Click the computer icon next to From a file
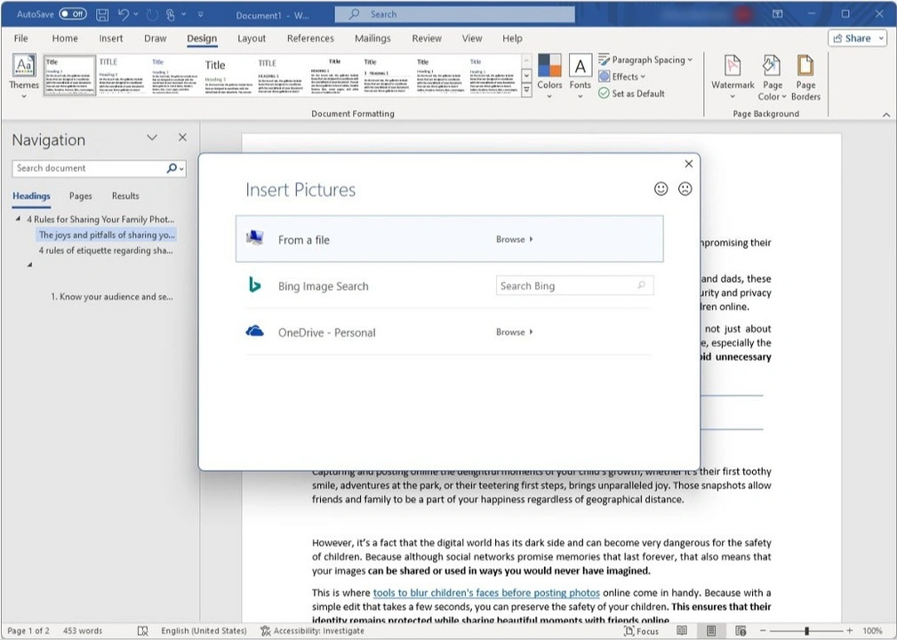The width and height of the screenshot is (897, 640). coord(255,237)
